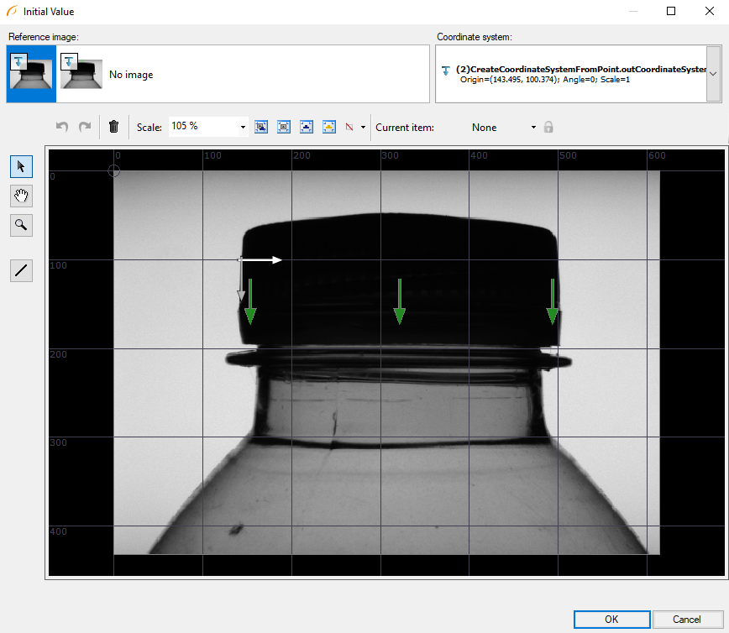This screenshot has width=729, height=633.
Task: Click the second zoom-fit icon after Scale
Action: 284,127
